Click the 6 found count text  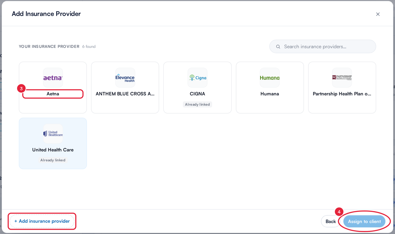(89, 47)
